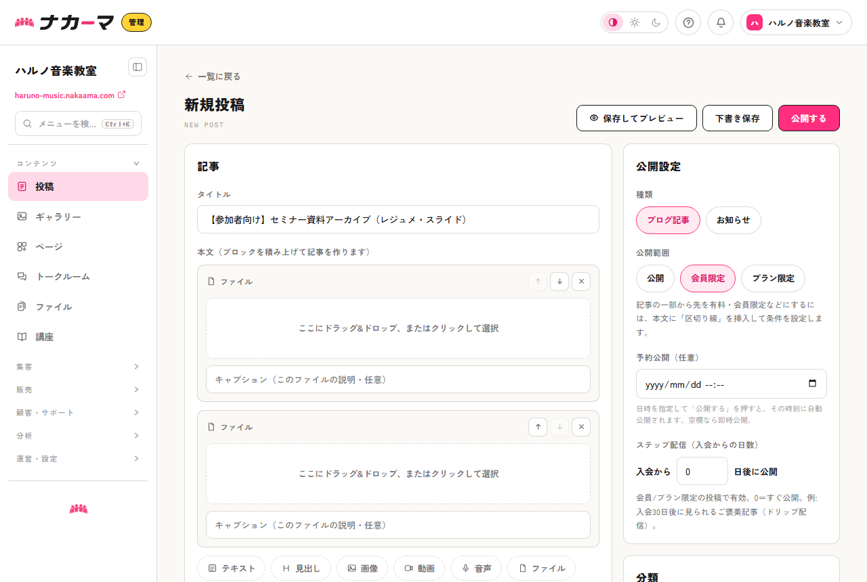The height and width of the screenshot is (582, 867).
Task: Collapse the sidebar panel icon
Action: 138,67
